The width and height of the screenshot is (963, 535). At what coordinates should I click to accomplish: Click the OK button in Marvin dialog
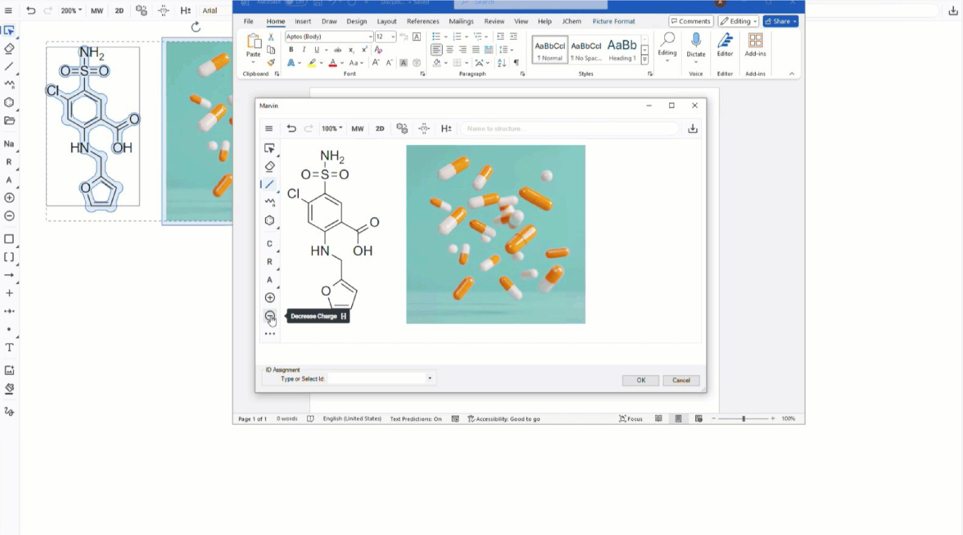pyautogui.click(x=640, y=380)
